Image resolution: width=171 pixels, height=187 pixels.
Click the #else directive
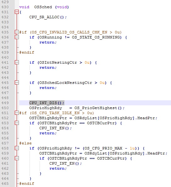[25, 143]
